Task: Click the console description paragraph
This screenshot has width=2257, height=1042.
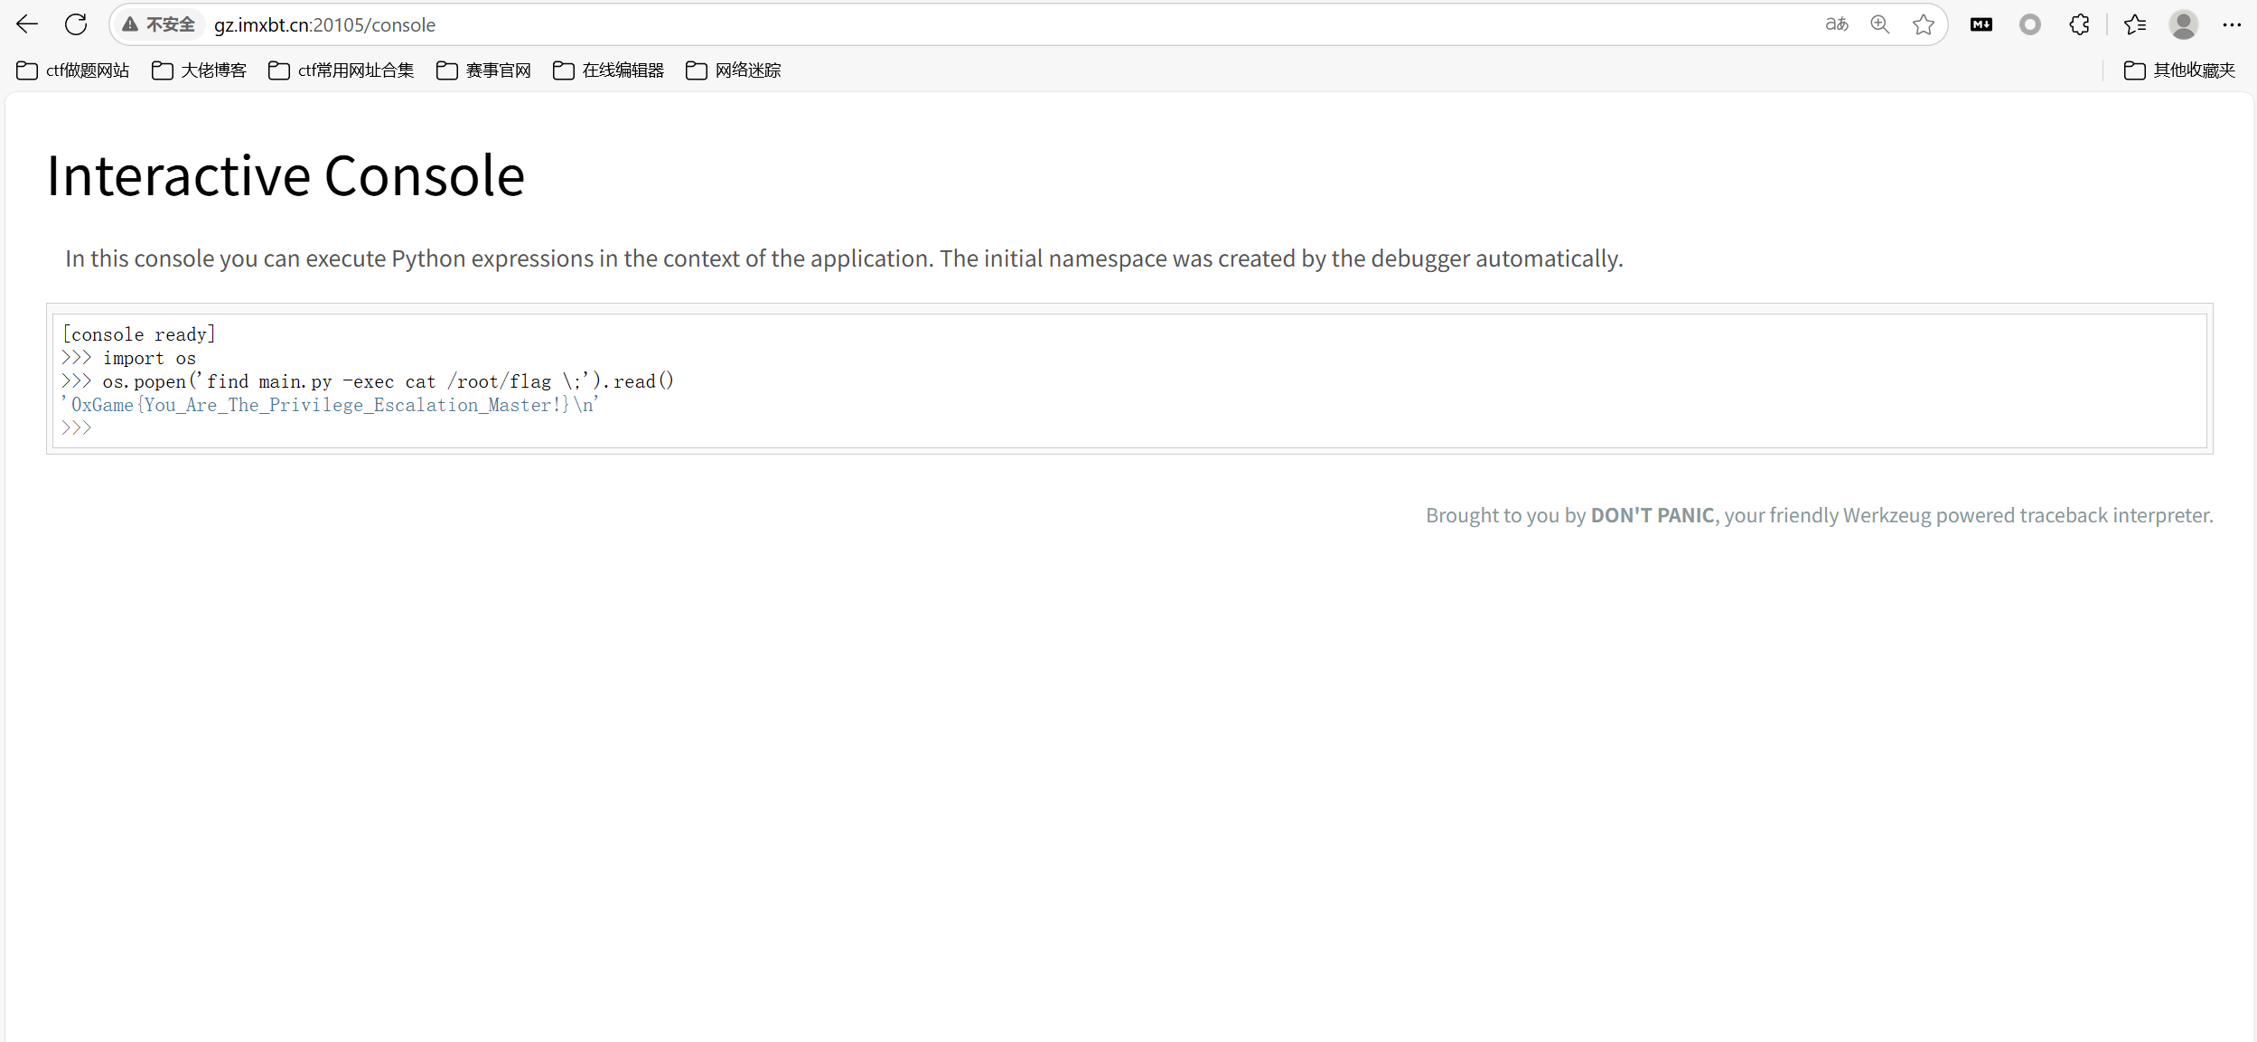Action: 844,258
